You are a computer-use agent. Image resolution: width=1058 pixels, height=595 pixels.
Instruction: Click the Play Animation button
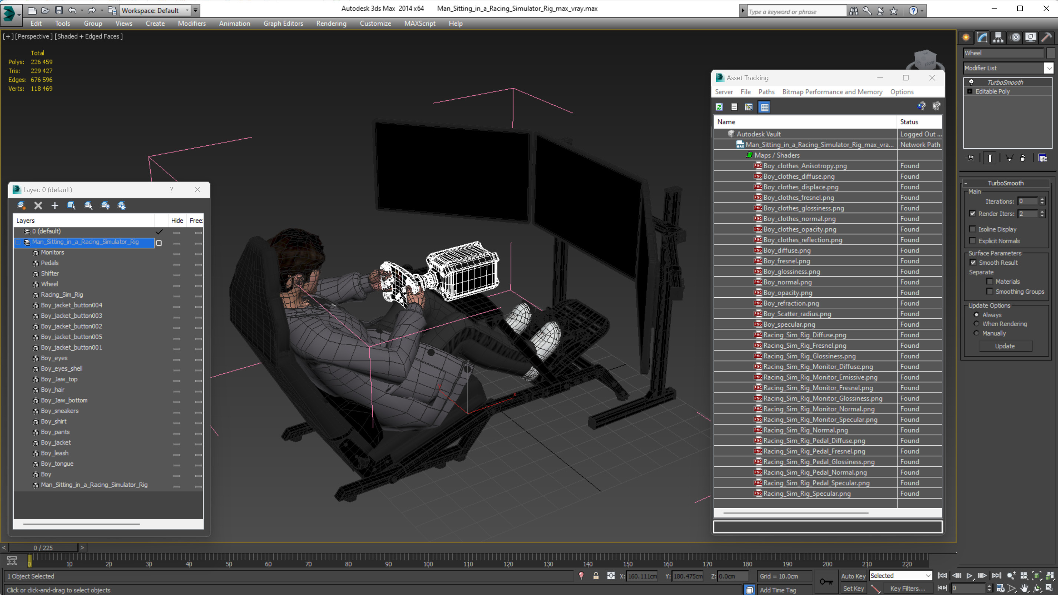[x=970, y=576]
